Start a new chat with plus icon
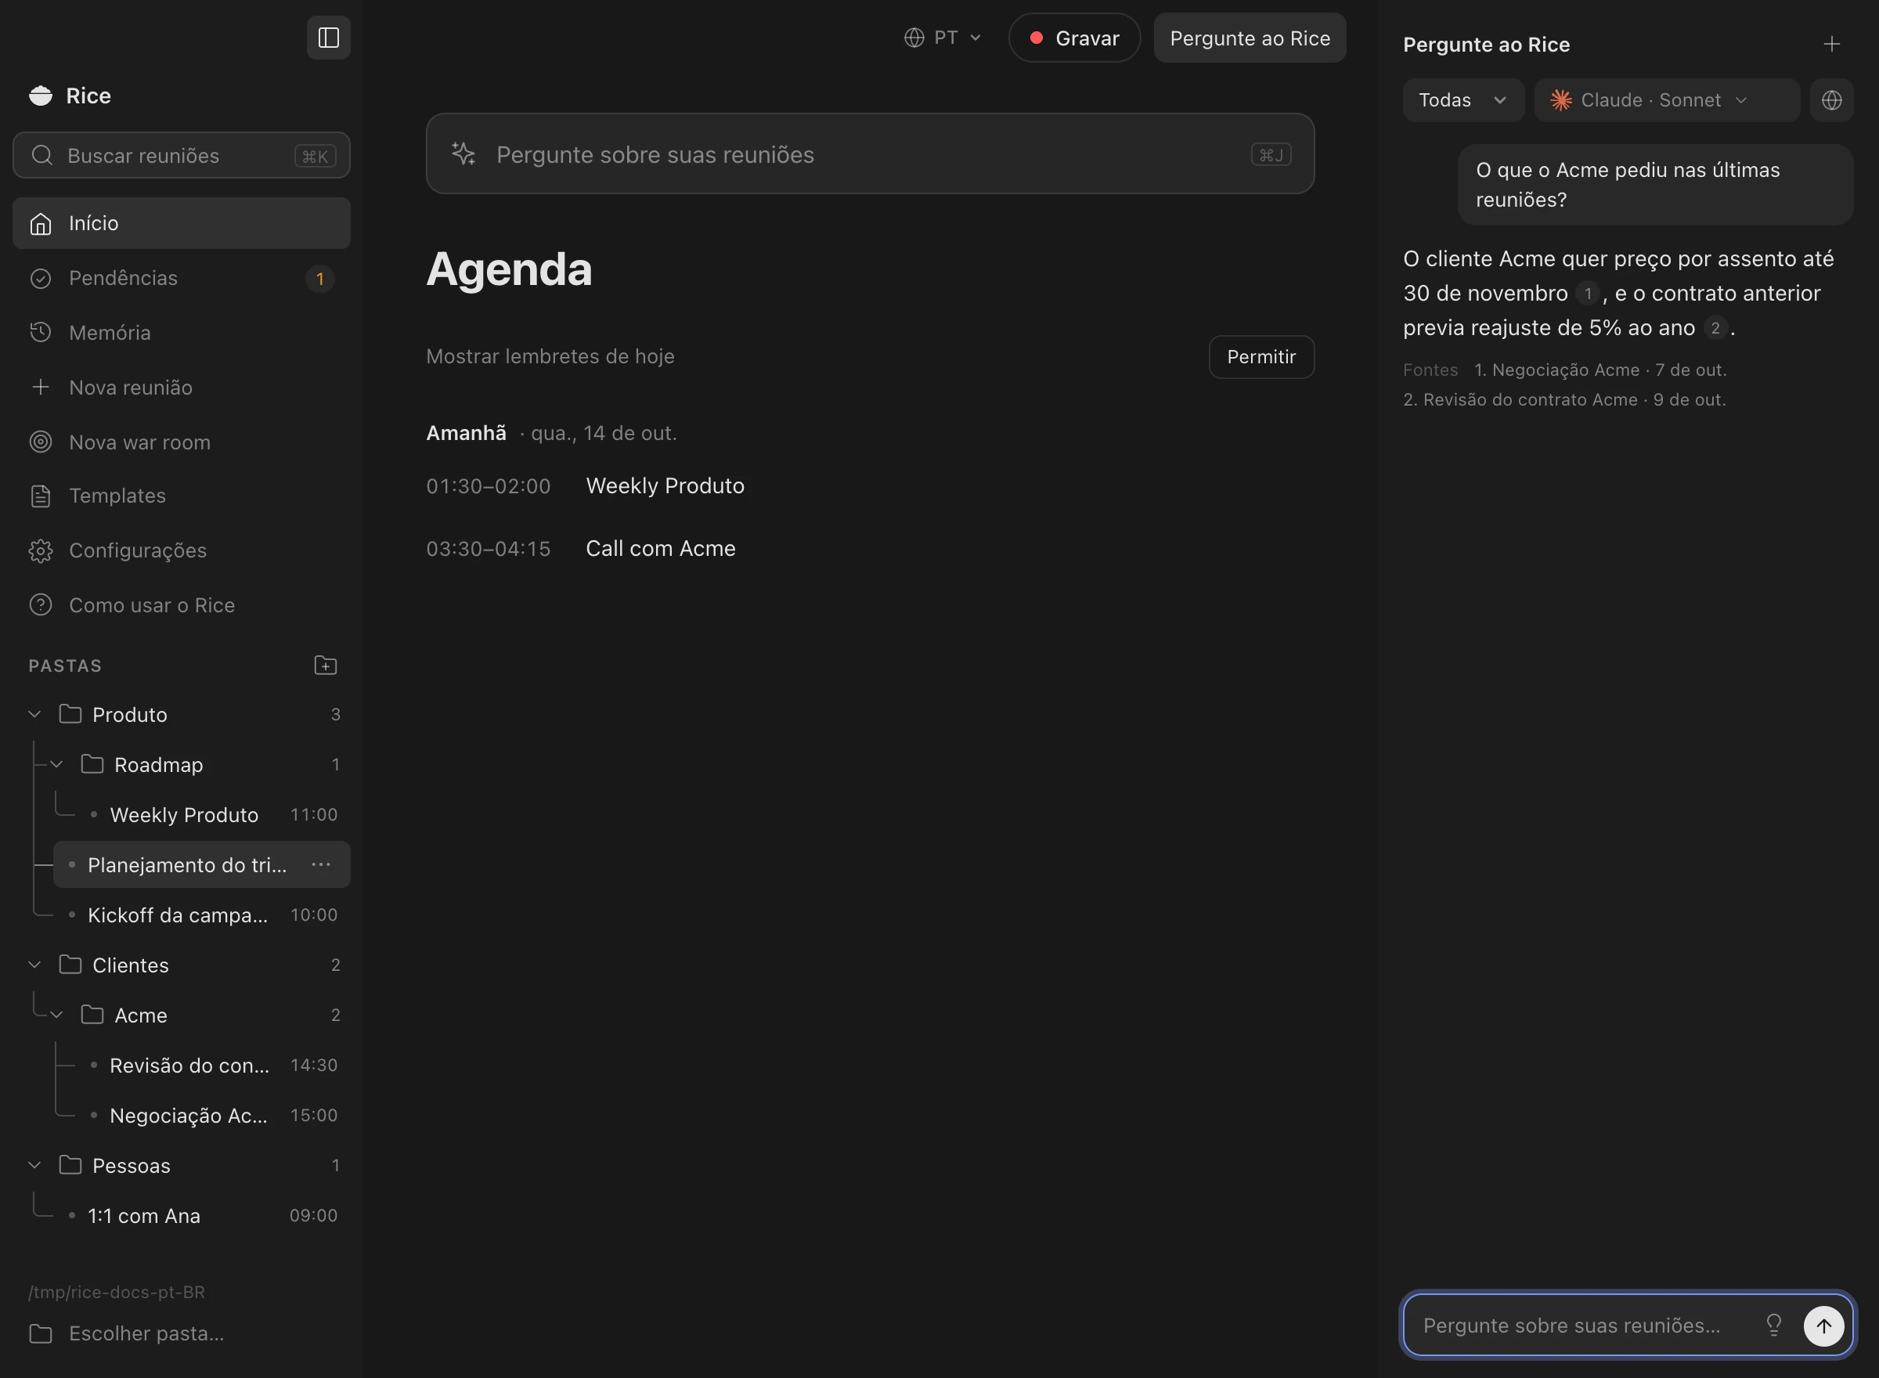This screenshot has height=1378, width=1879. click(x=1831, y=44)
